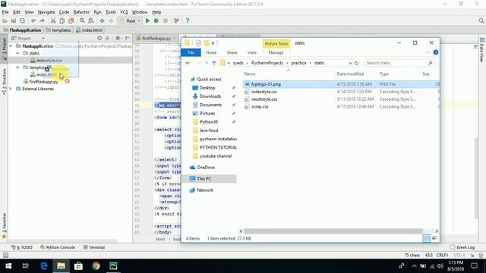Screen dimensions: 486x273
Task: Open the Terminal tool window
Action: (94, 247)
